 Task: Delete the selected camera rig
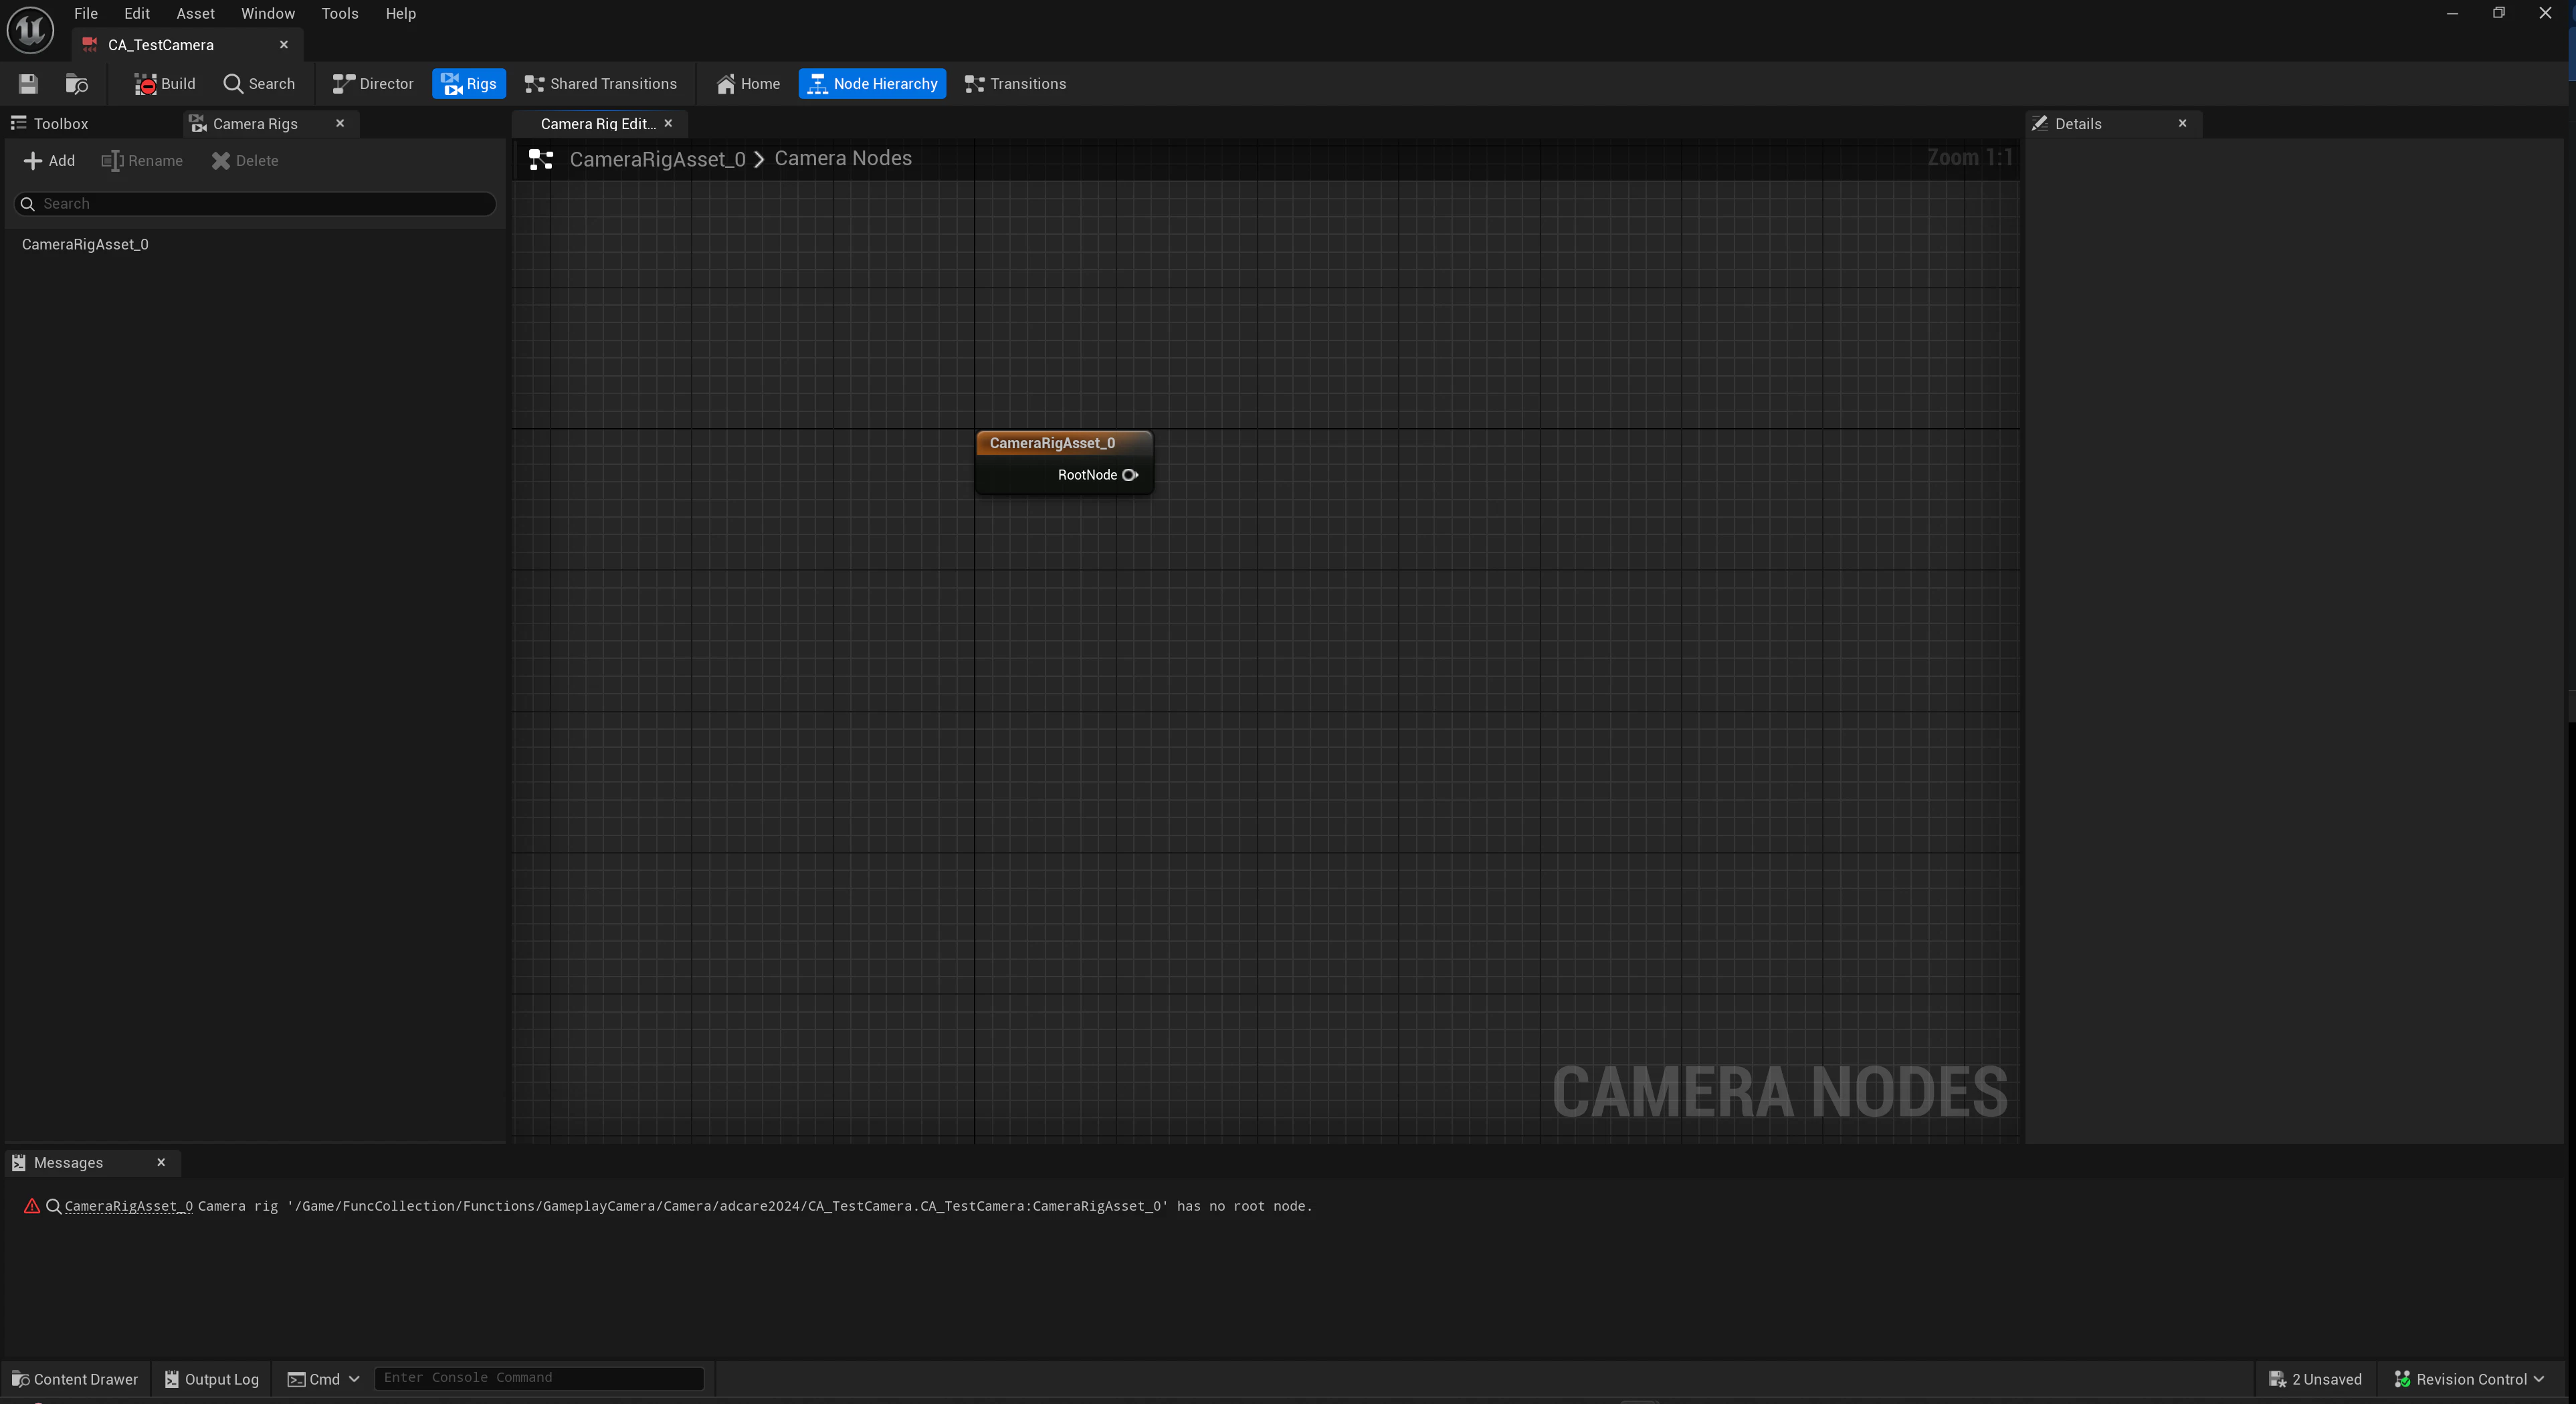(x=245, y=161)
